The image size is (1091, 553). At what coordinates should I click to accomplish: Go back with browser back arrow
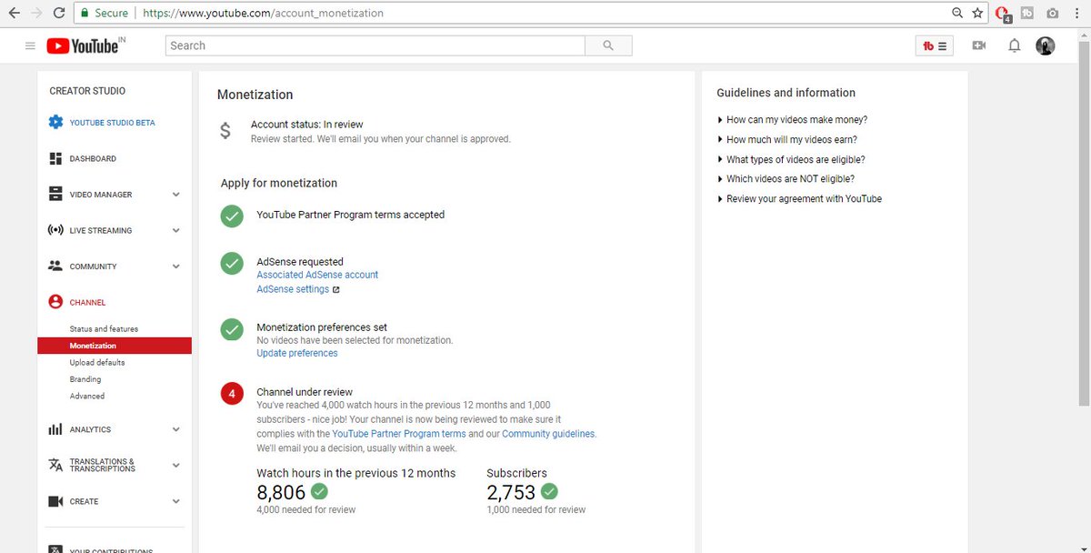[15, 13]
